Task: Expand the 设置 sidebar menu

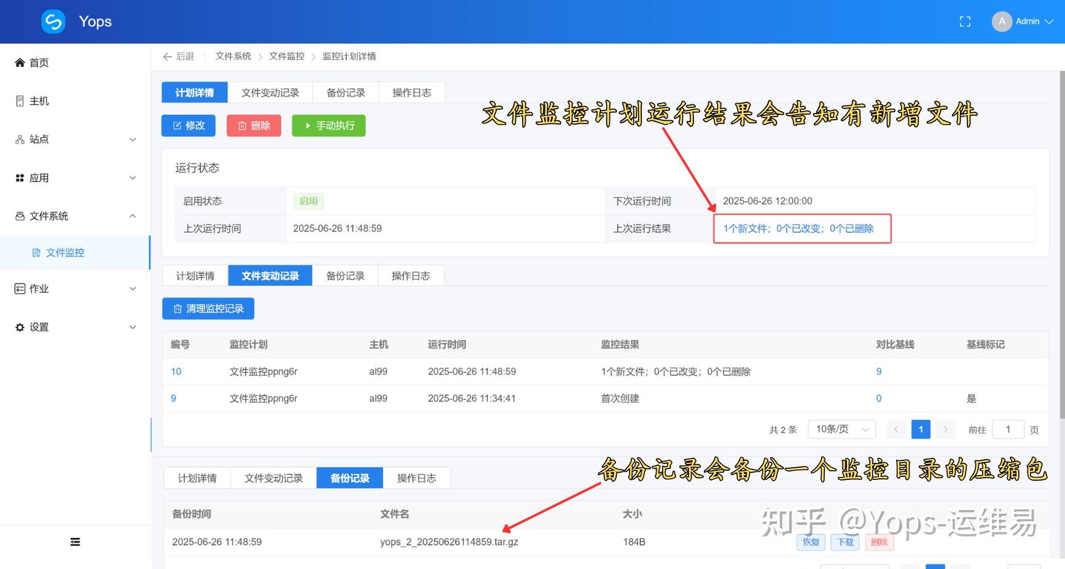Action: tap(38, 327)
